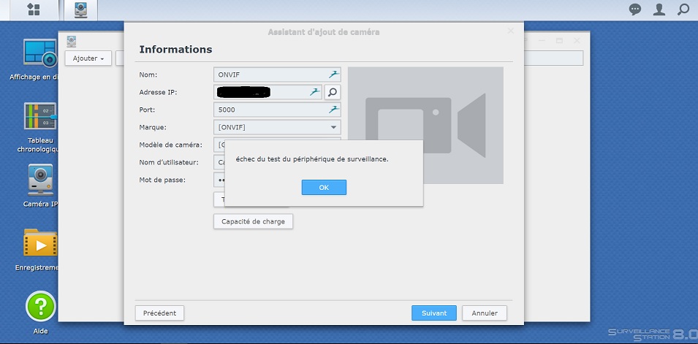Viewport: 698px width, 344px height.
Task: Click the wrench icon in Port field
Action: [x=334, y=109]
